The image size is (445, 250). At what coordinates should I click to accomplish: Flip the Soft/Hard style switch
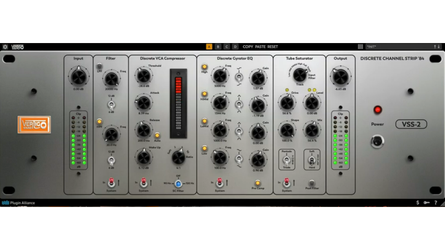[312, 160]
